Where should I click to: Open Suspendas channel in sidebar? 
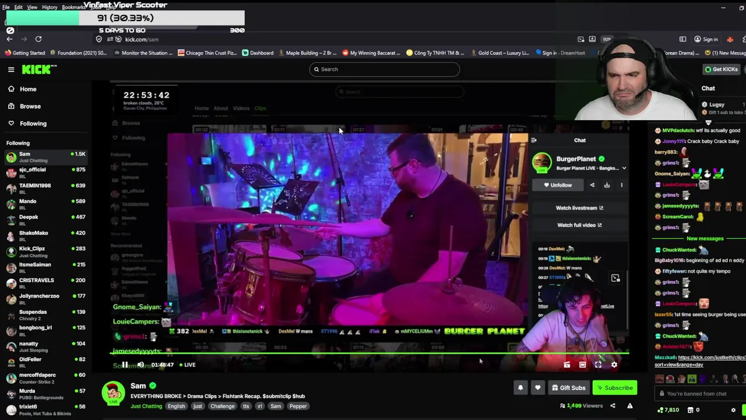click(45, 315)
